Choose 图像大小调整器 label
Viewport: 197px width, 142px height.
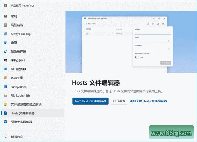coord(21,122)
